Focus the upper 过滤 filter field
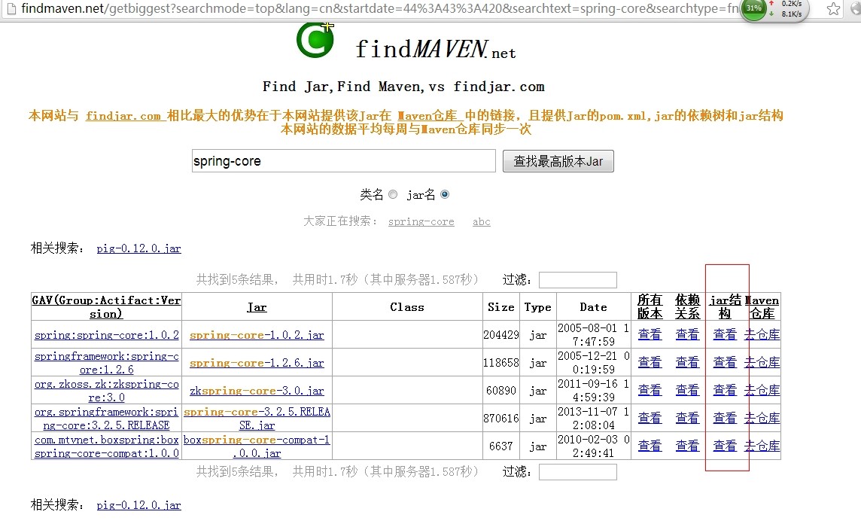The width and height of the screenshot is (861, 527). [578, 280]
